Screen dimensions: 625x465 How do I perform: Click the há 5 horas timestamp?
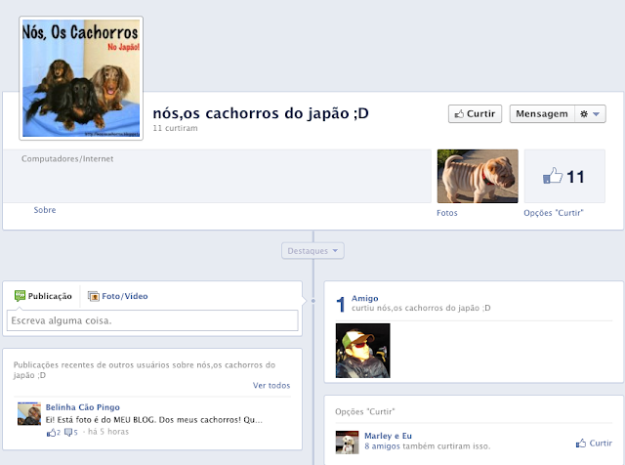coord(108,432)
